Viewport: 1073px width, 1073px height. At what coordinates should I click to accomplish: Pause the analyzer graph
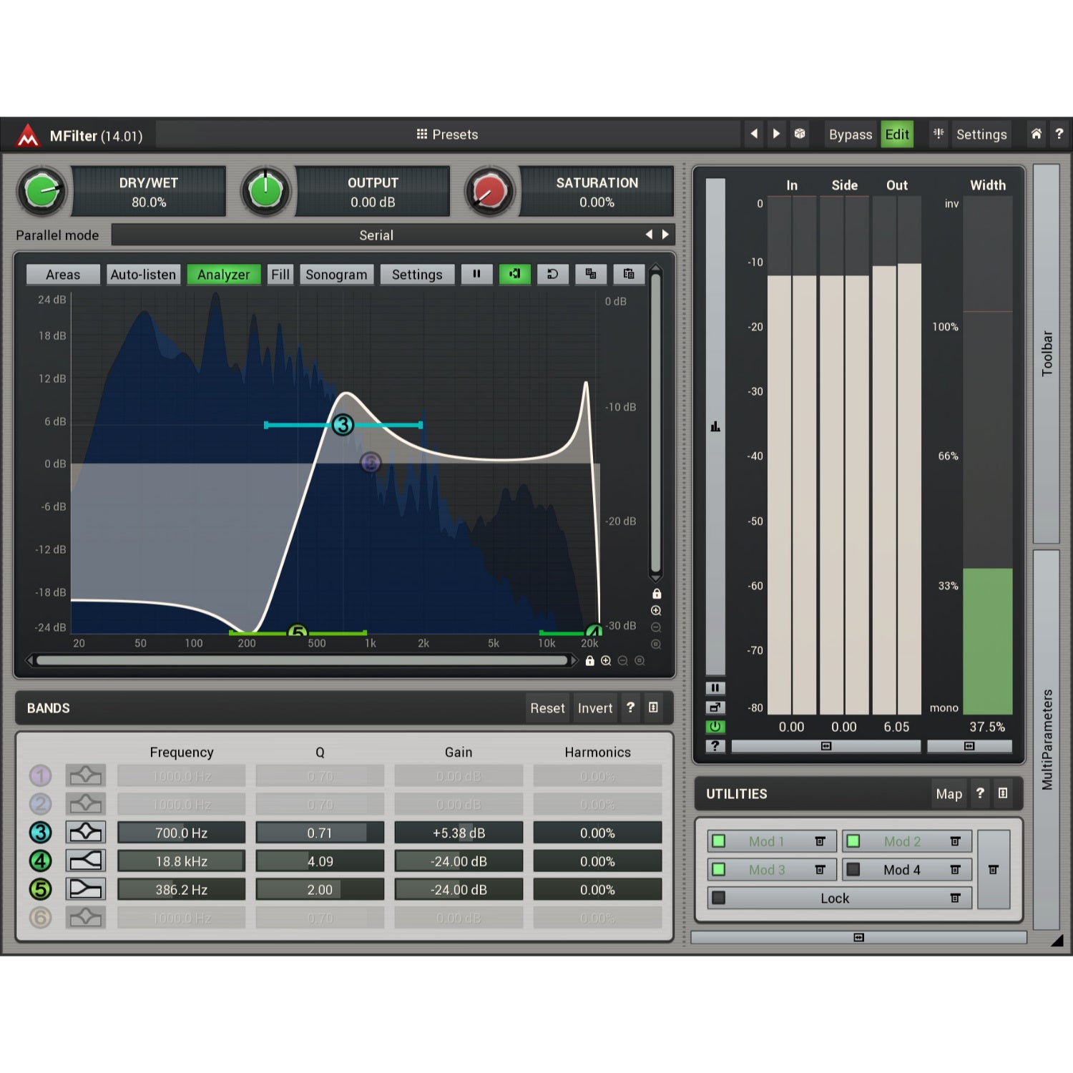point(476,274)
